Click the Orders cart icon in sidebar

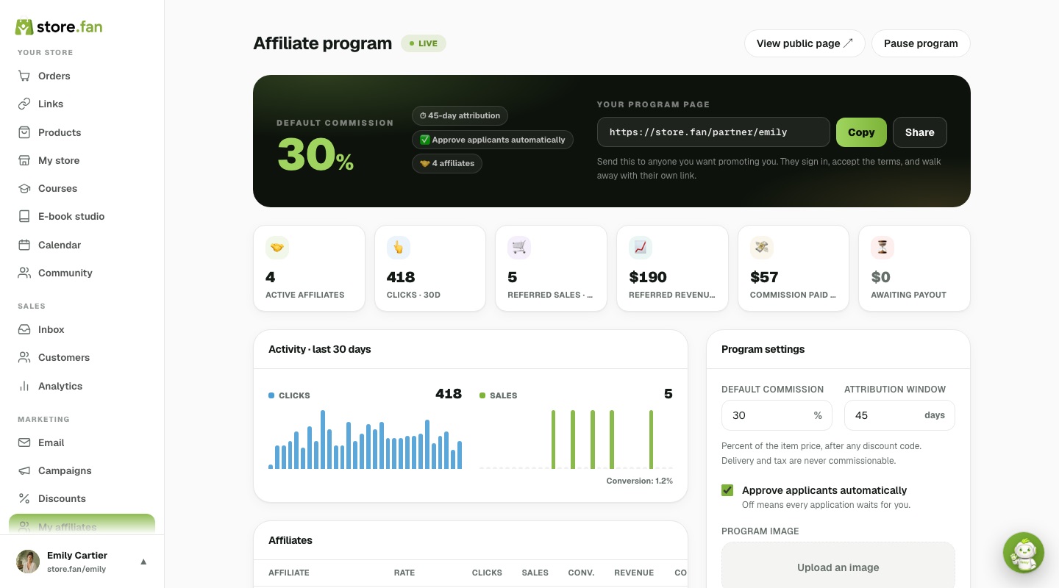click(x=24, y=76)
